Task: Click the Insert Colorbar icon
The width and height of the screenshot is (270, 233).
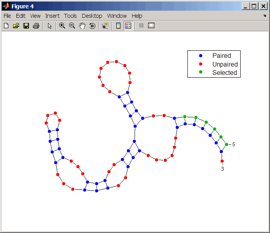Action: click(x=118, y=26)
